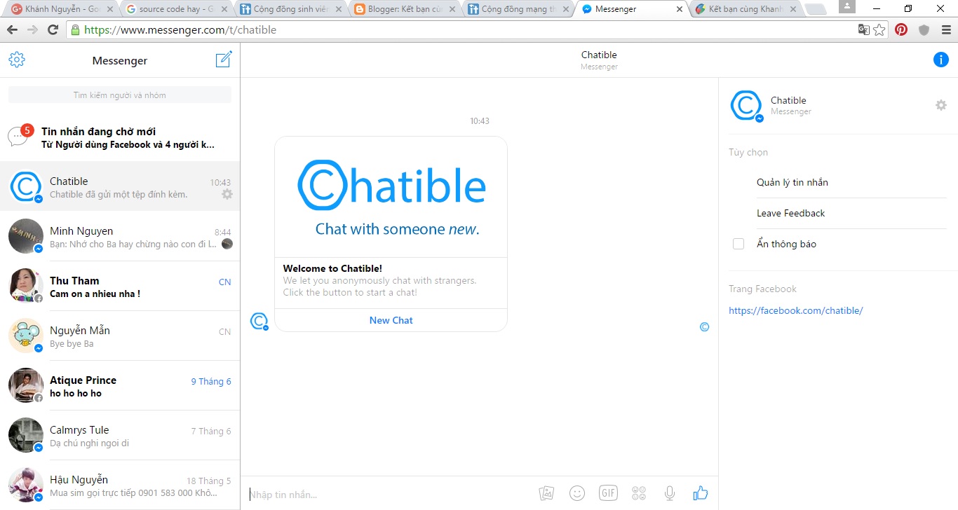Open conversation info panel icon
Screen dimensions: 958x510
(940, 60)
